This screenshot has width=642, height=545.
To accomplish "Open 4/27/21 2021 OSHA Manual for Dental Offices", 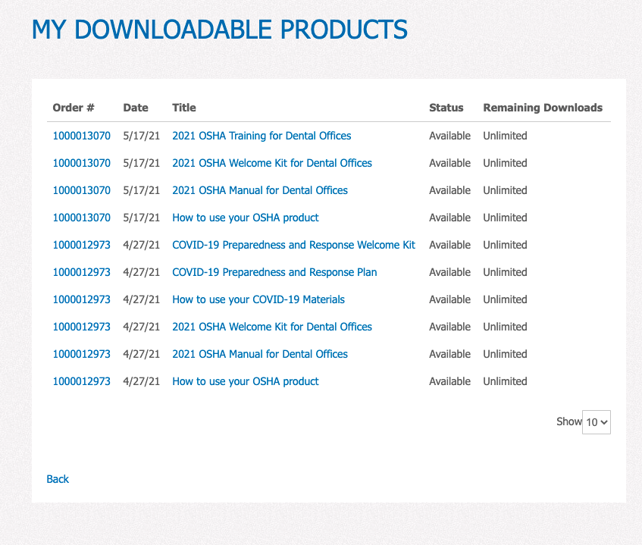I will pos(259,354).
